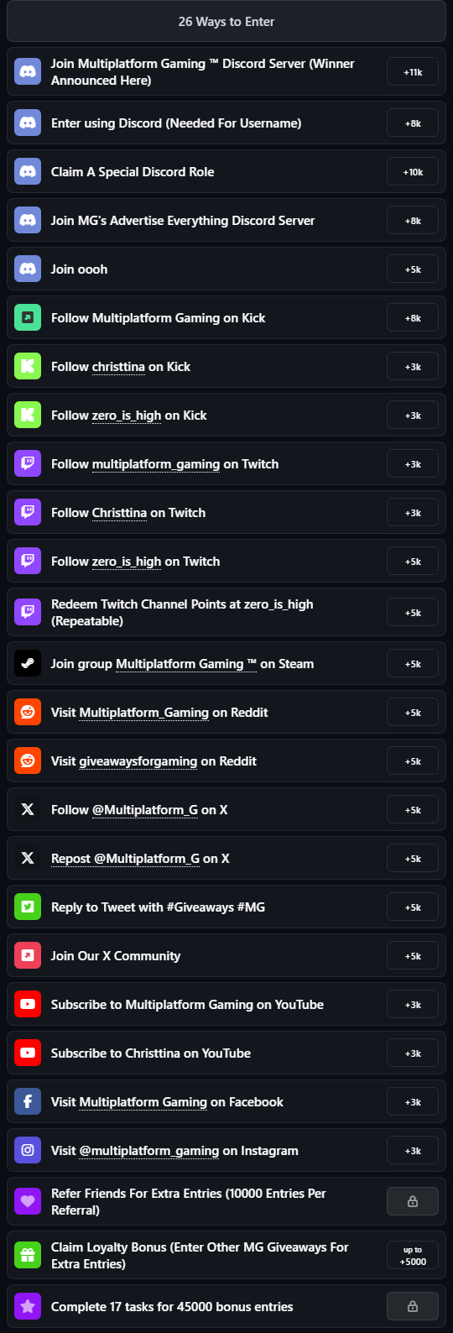Click the Steam icon for Multiplatform Gaming group

(28, 664)
